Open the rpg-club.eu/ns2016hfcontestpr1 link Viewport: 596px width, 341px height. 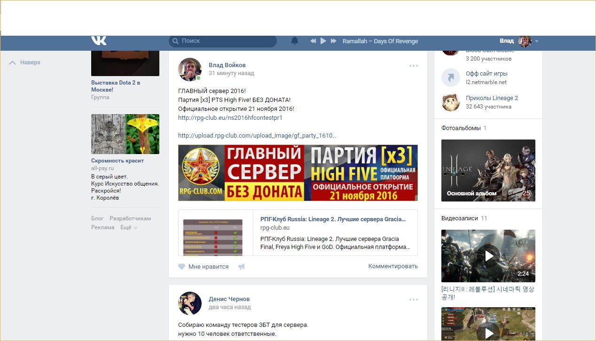(x=230, y=118)
